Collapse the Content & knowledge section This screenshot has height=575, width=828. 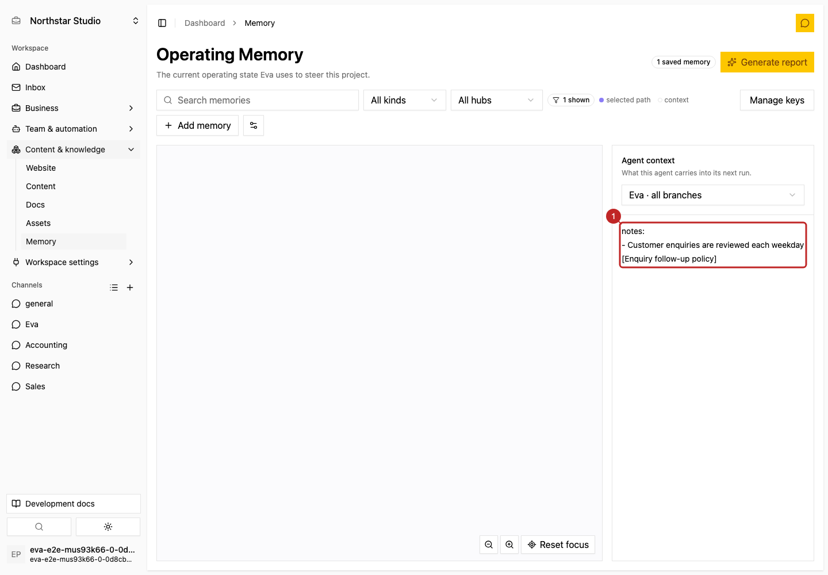pos(74,149)
